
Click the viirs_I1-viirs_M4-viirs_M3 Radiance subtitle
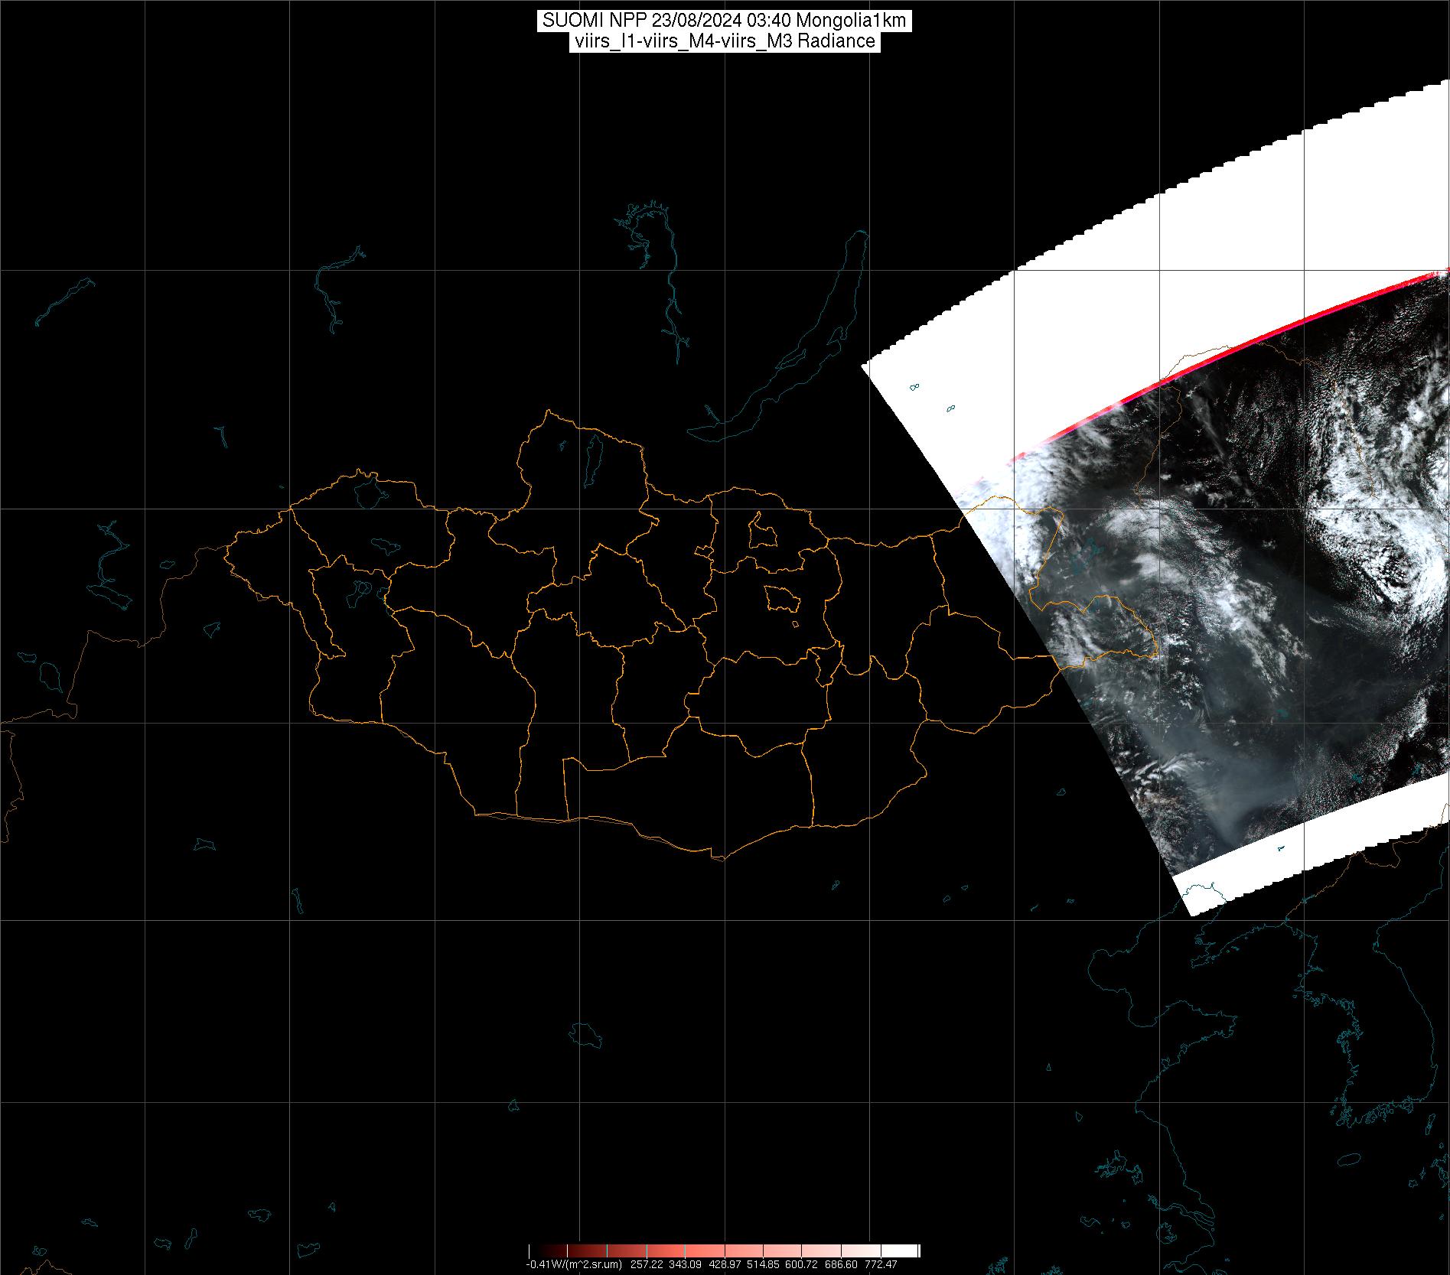[724, 41]
